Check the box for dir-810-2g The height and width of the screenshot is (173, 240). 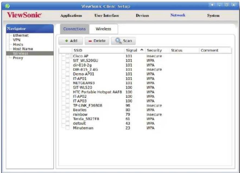pos(68,65)
